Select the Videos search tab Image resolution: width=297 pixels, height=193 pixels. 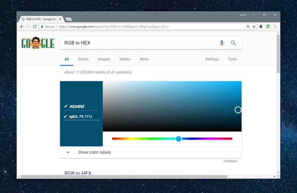(125, 59)
